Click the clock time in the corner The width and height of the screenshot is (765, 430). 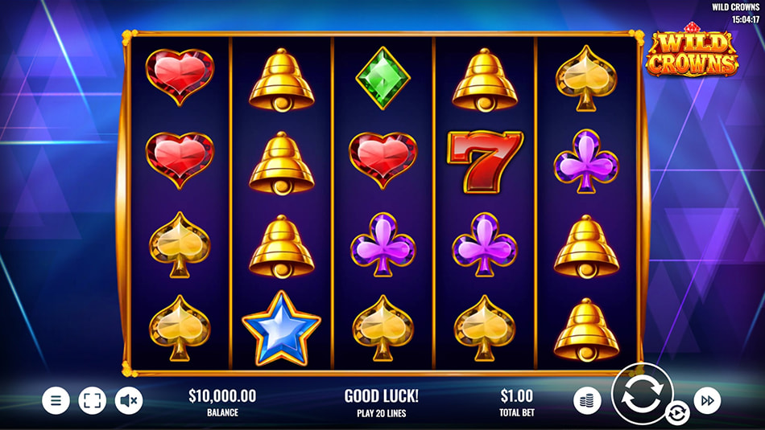click(746, 20)
